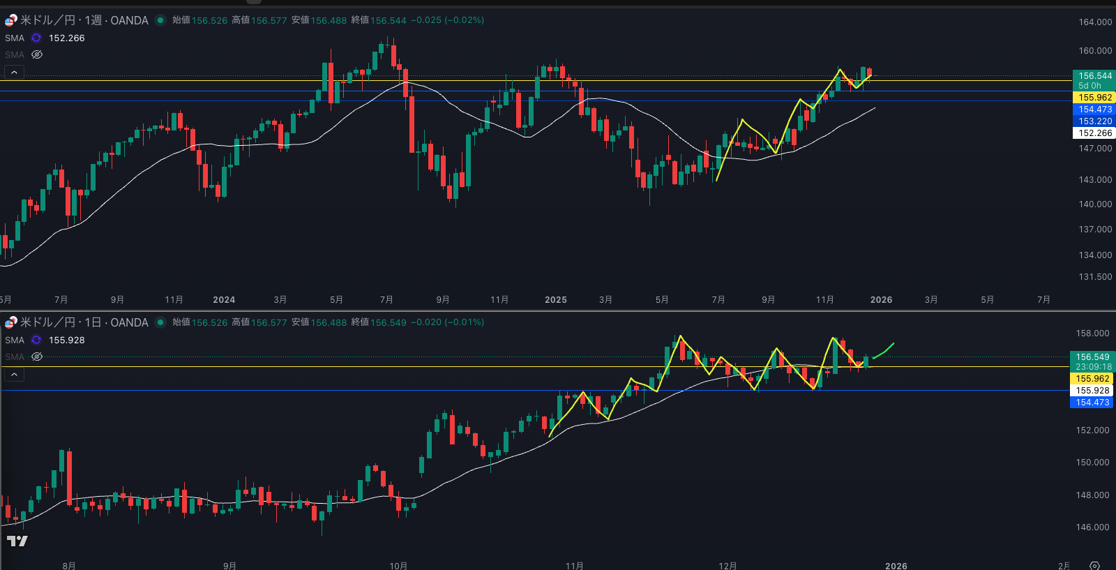Click the 12月 label on daily time axis
1116x570 pixels.
pyautogui.click(x=727, y=565)
